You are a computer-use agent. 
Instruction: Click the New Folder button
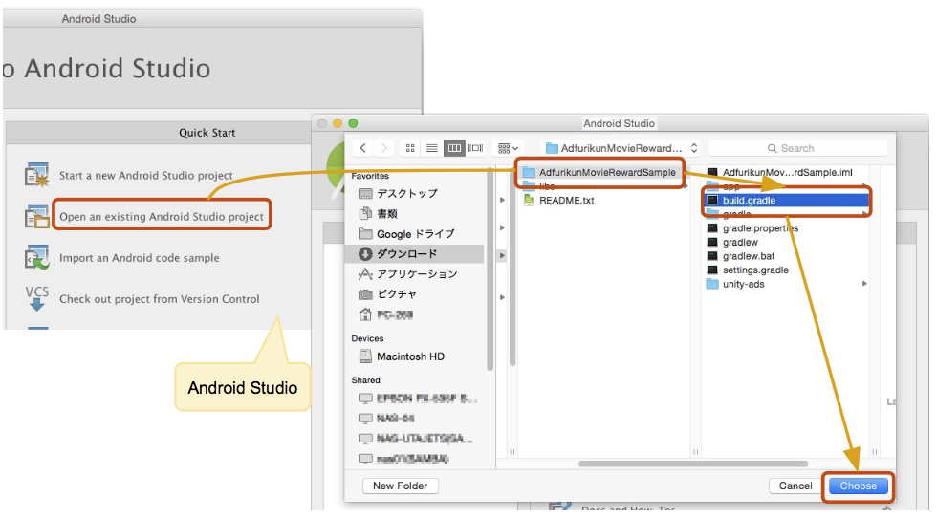point(400,486)
